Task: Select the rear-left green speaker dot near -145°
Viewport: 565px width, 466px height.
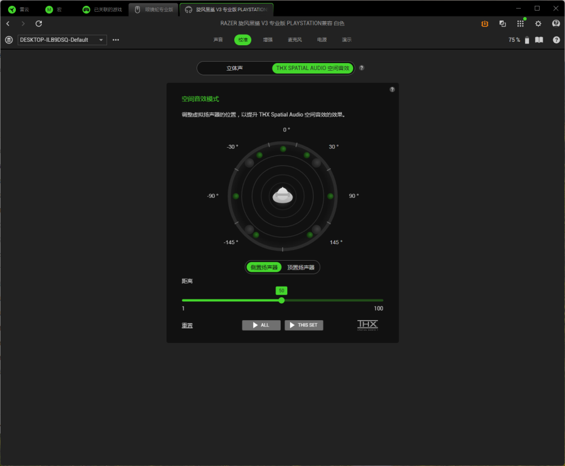Action: coord(256,235)
